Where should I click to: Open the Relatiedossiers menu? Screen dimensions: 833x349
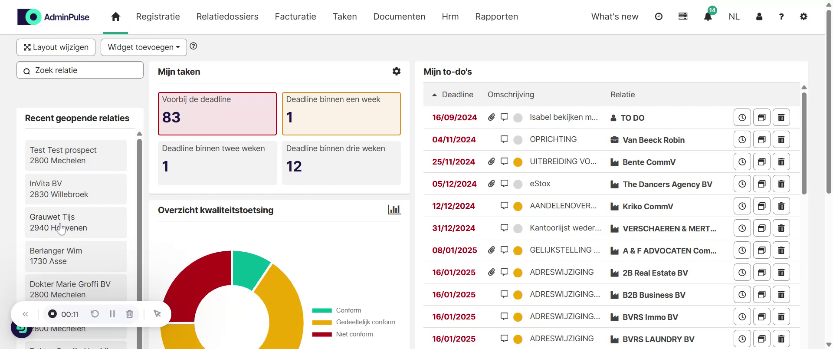(x=227, y=16)
